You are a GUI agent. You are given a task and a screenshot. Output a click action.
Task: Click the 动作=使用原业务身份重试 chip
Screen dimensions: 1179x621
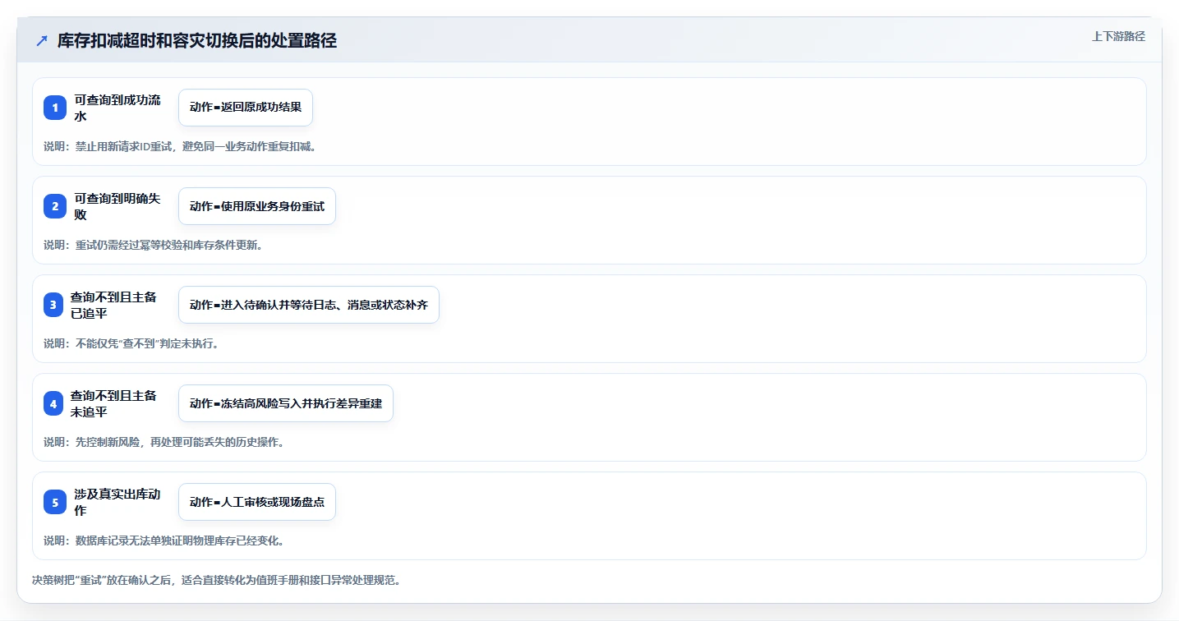pos(257,206)
